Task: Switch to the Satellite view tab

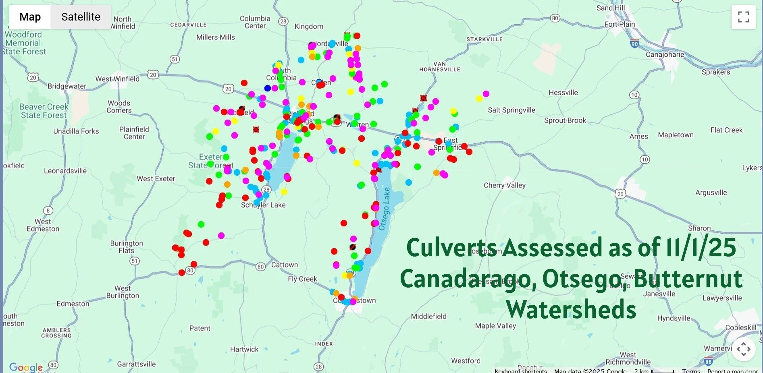Action: tap(81, 17)
